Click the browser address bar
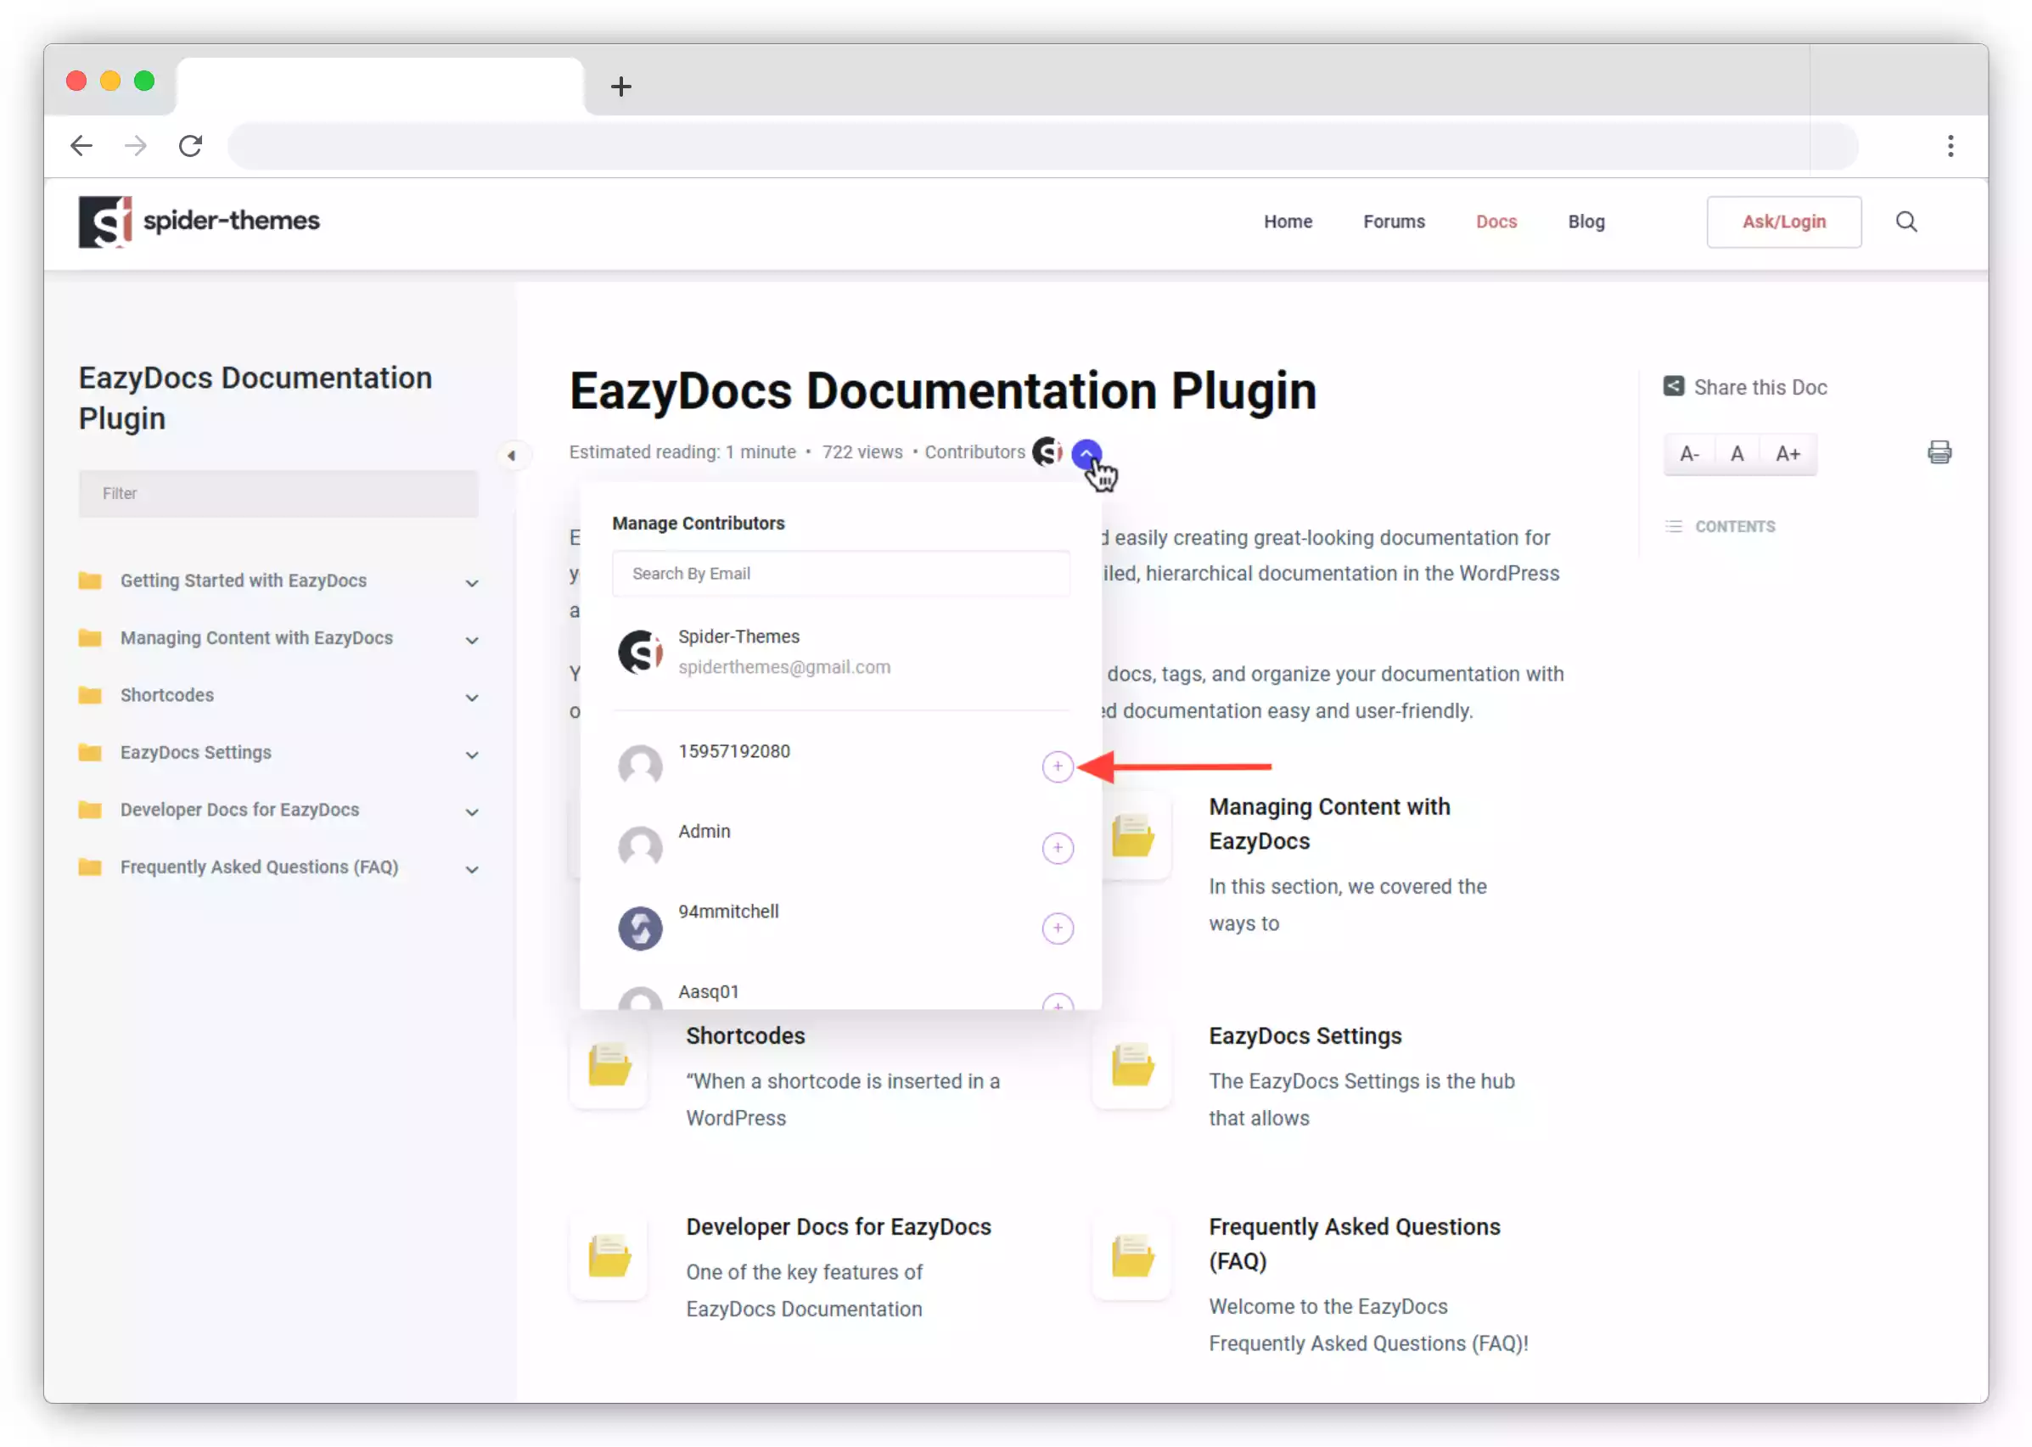2032x1447 pixels. pyautogui.click(x=1041, y=145)
